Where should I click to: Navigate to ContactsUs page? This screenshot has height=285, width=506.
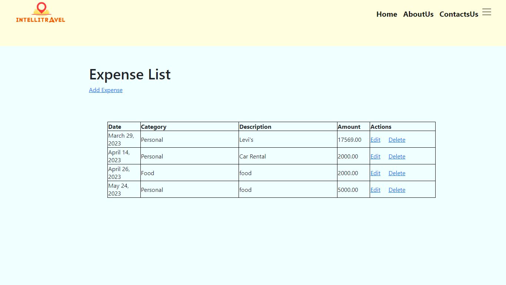tap(459, 14)
